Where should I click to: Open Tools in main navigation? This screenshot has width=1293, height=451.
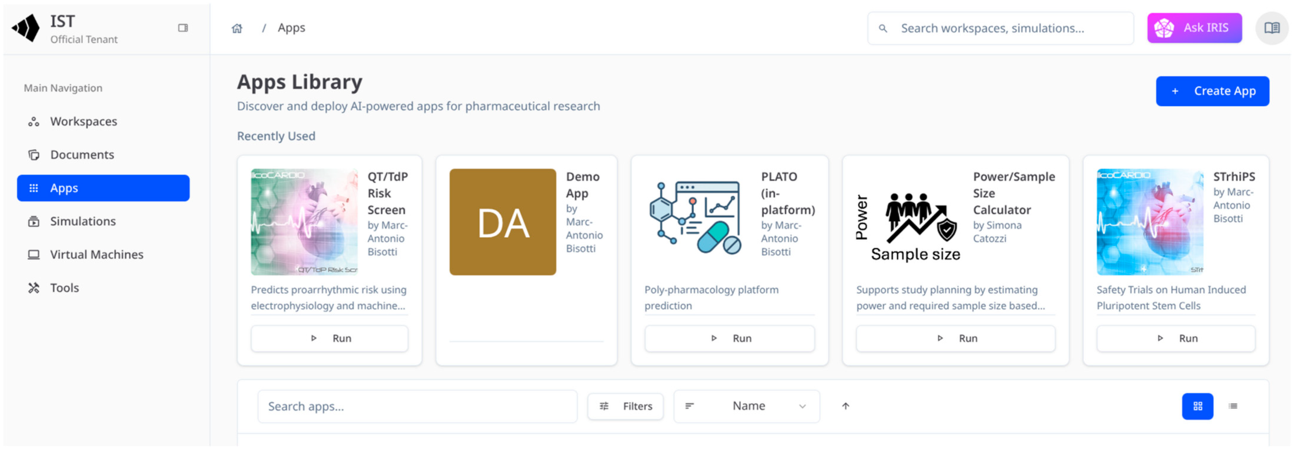[x=103, y=288]
